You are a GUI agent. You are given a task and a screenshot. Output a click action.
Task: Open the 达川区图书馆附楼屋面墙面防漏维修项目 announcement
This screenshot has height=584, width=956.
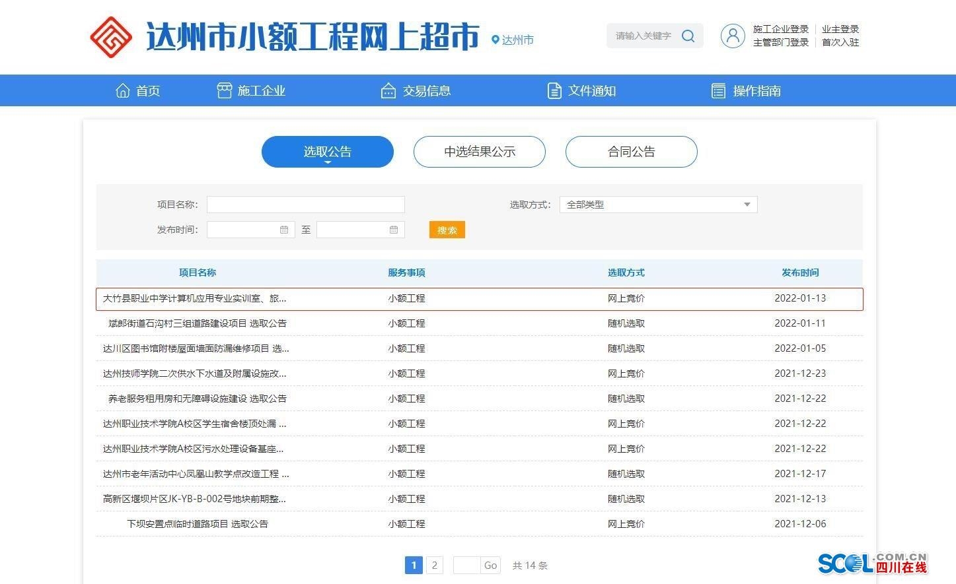tap(196, 348)
